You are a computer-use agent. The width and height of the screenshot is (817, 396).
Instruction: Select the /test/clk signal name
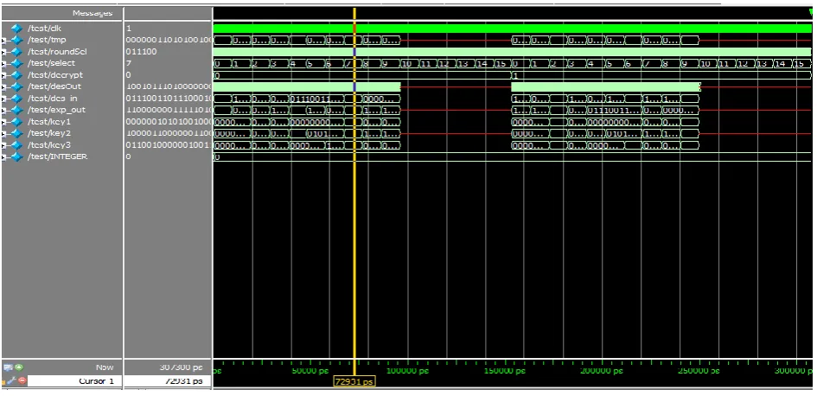(44, 29)
